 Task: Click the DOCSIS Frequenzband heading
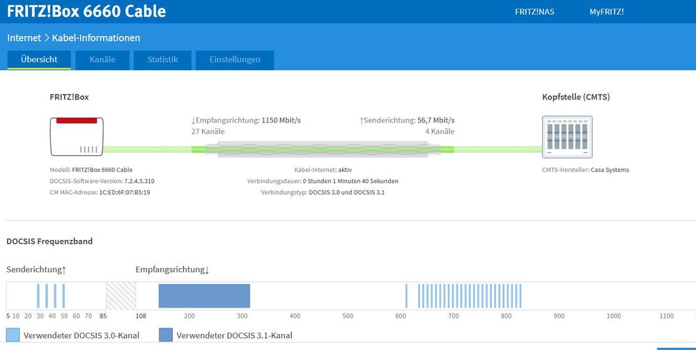49,241
